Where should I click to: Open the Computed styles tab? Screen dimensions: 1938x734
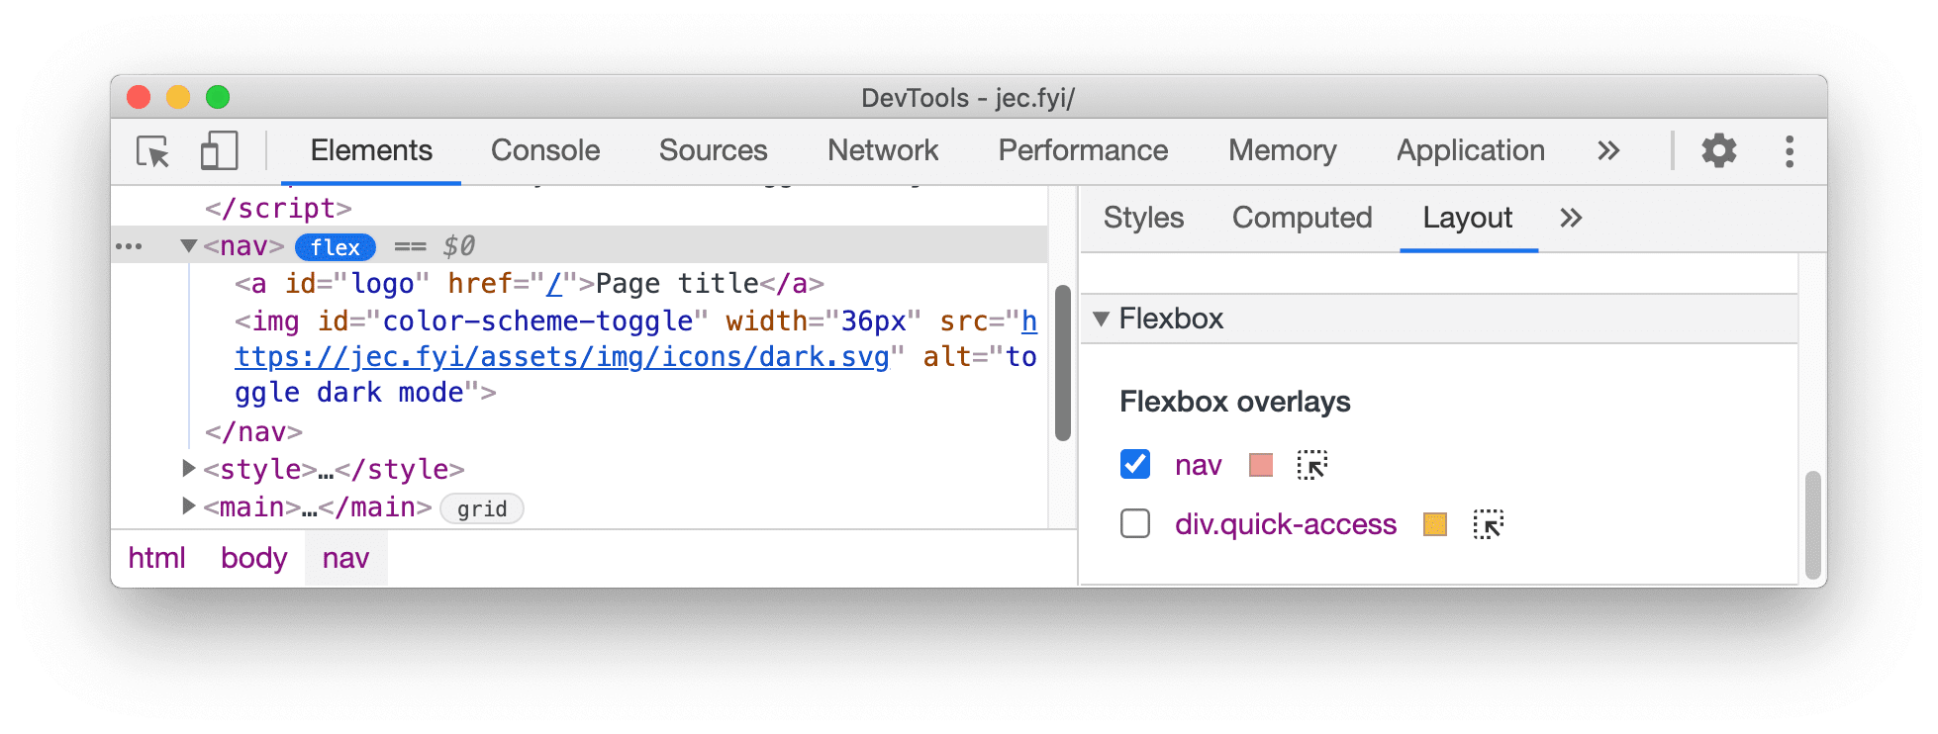point(1302,218)
